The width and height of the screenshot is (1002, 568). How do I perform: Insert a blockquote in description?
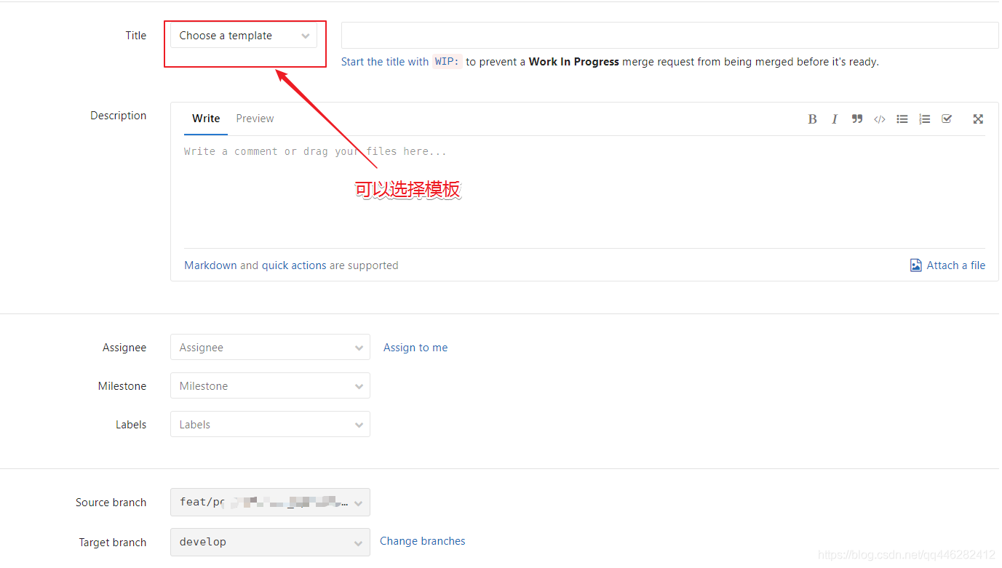[x=857, y=119]
